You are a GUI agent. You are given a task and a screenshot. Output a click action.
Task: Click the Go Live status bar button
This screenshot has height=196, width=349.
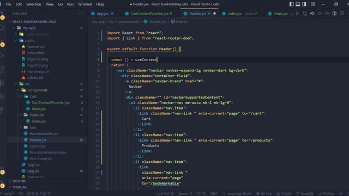coord(264,194)
